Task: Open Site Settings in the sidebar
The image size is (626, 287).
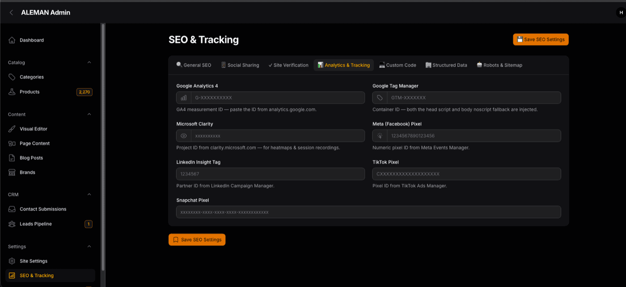Action: tap(50, 261)
